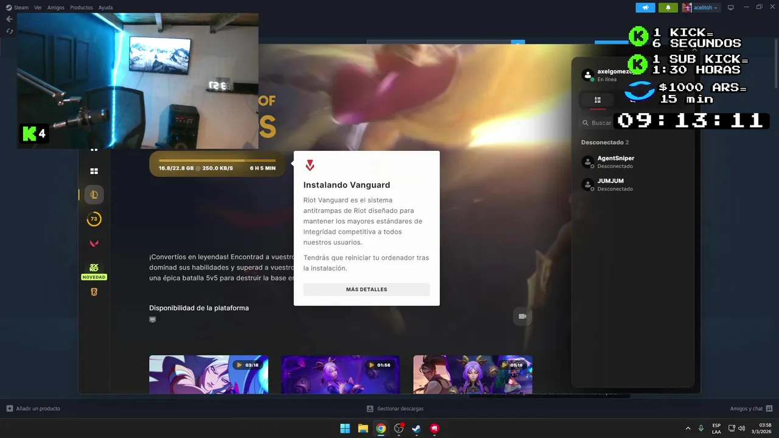Screen dimensions: 779x438
Task: Click the microphone tray icon
Action: pos(701,428)
